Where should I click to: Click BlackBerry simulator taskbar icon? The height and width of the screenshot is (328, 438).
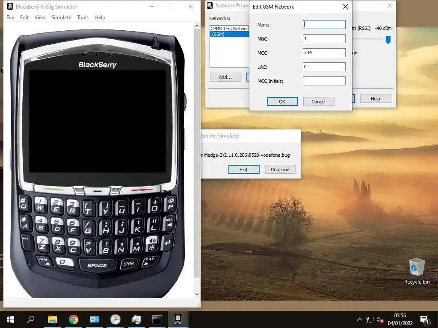click(178, 319)
